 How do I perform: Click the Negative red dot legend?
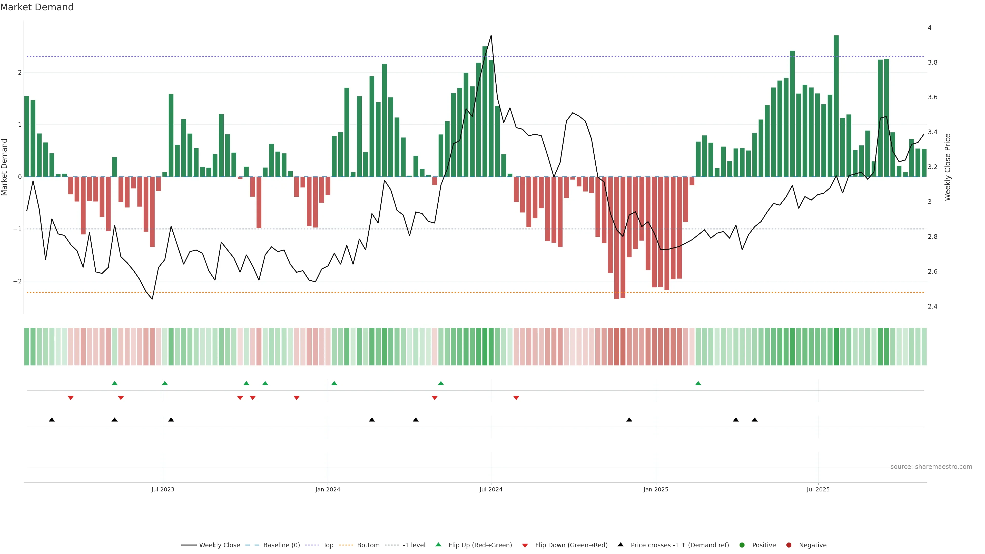point(789,545)
